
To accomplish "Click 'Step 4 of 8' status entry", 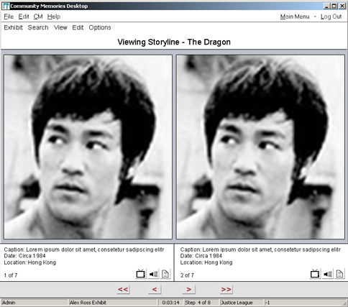I will (201, 303).
